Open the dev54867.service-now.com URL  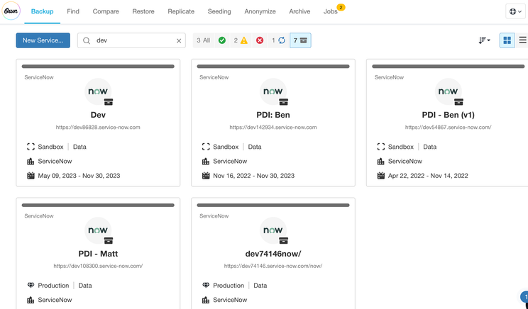click(x=449, y=128)
